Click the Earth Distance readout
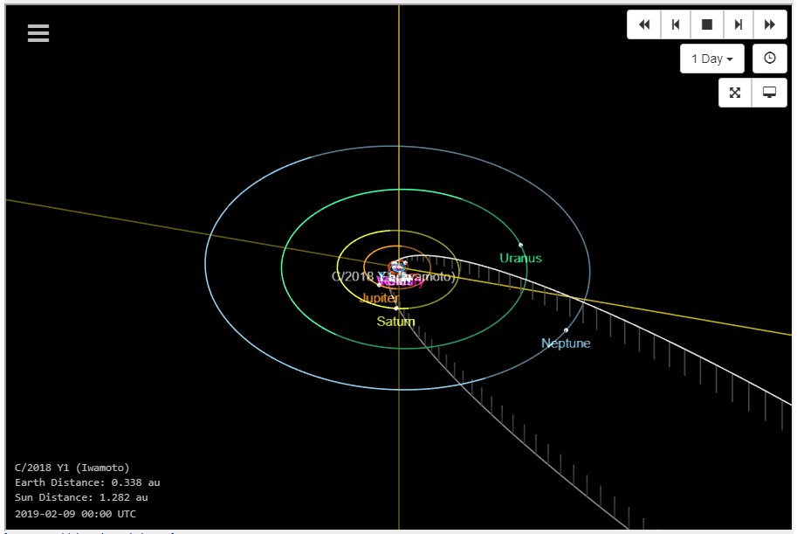The width and height of the screenshot is (797, 534). [x=87, y=482]
